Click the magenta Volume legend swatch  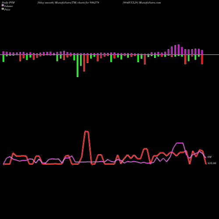click(x=3, y=5)
